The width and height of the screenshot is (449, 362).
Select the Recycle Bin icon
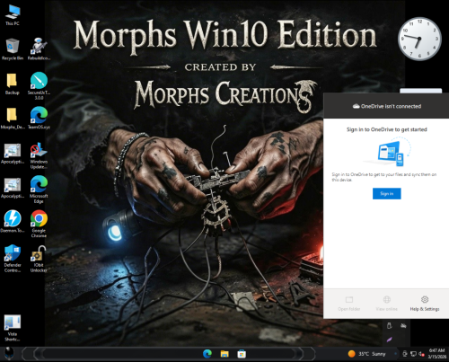(13, 49)
